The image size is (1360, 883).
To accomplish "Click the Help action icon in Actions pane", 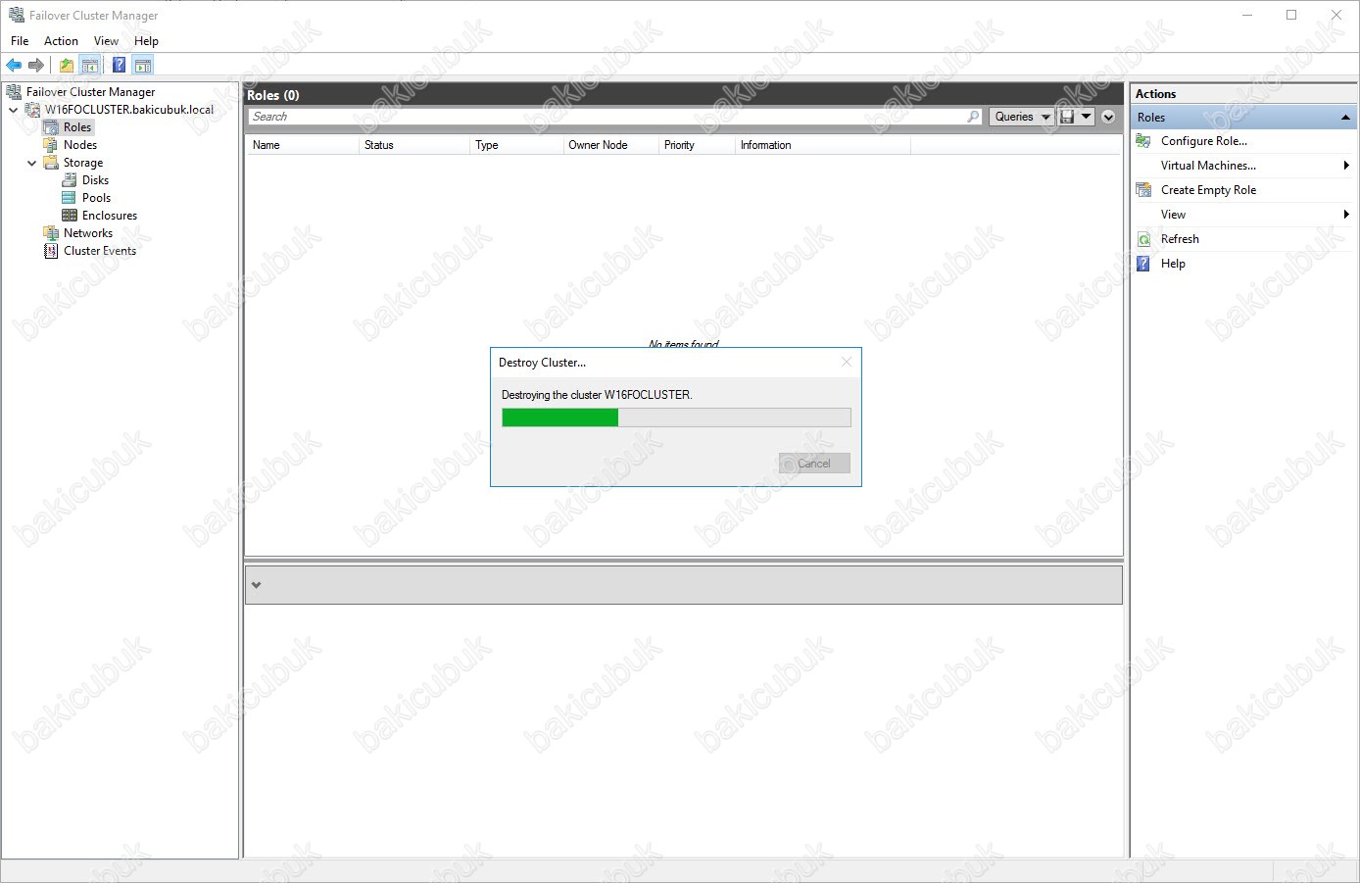I will (1143, 264).
